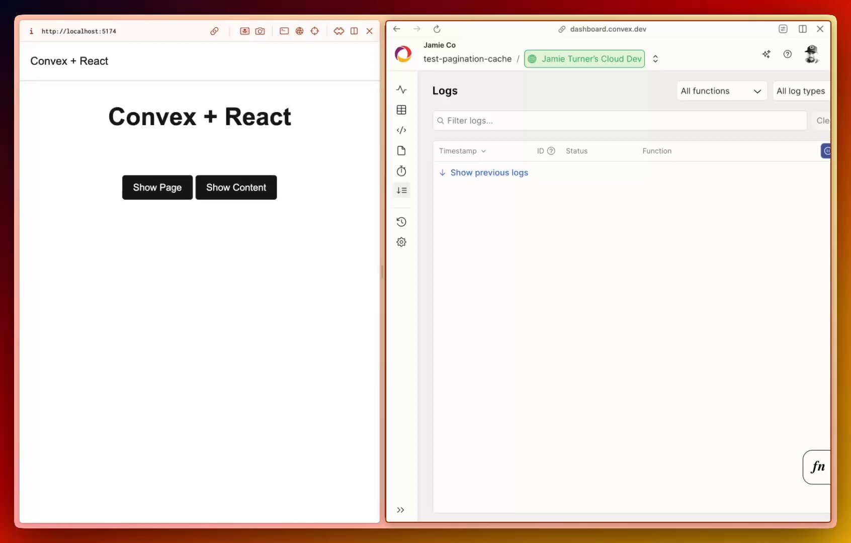851x543 pixels.
Task: Click Show previous logs link
Action: (x=484, y=172)
